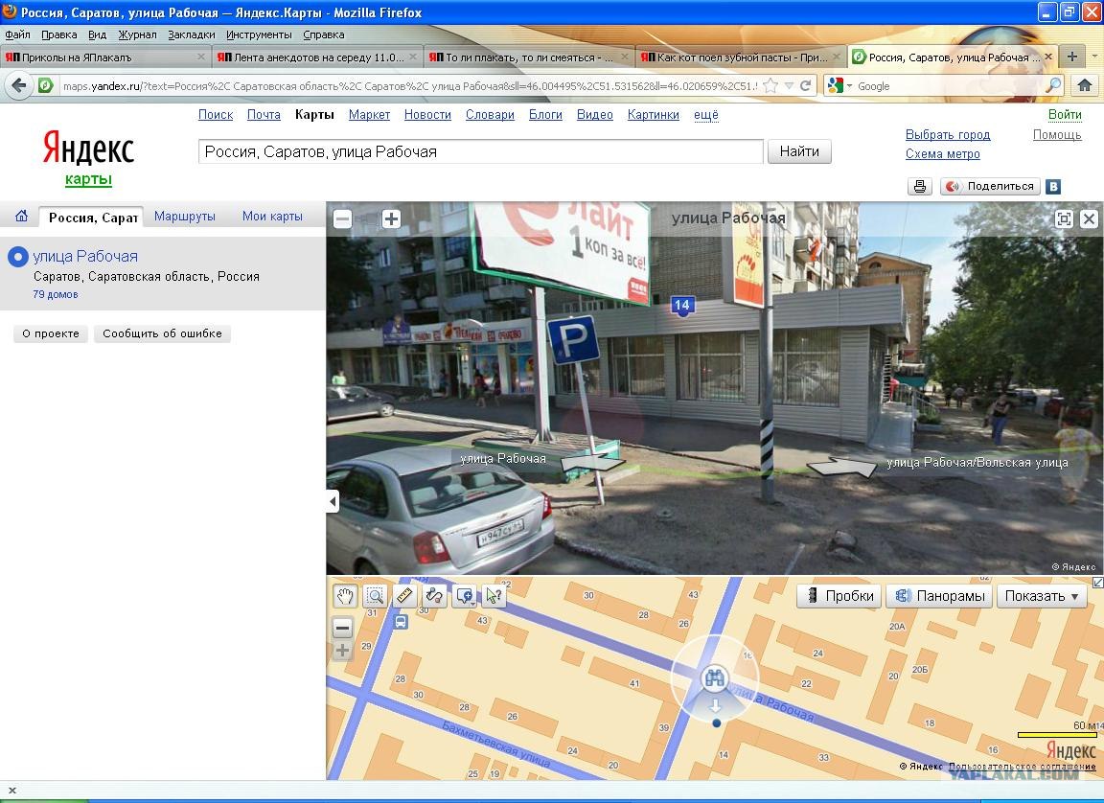Switch to the Маршруты tab
This screenshot has height=803, width=1104.
point(185,217)
